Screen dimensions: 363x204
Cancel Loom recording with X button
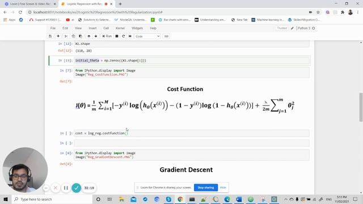56,188
